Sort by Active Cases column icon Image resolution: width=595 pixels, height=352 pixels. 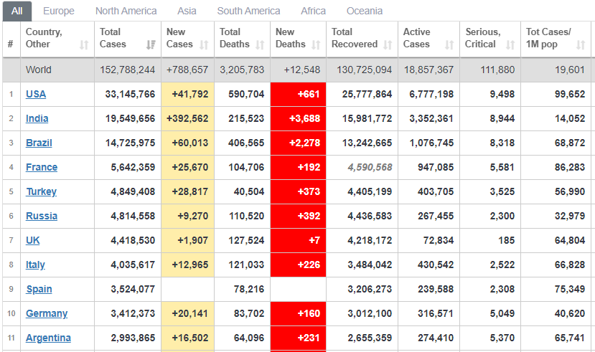[x=449, y=44]
